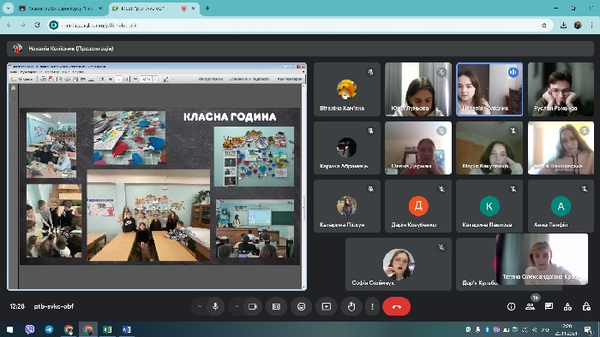Open the tab search dropdown in Chrome
This screenshot has width=600, height=337.
[x=8, y=8]
